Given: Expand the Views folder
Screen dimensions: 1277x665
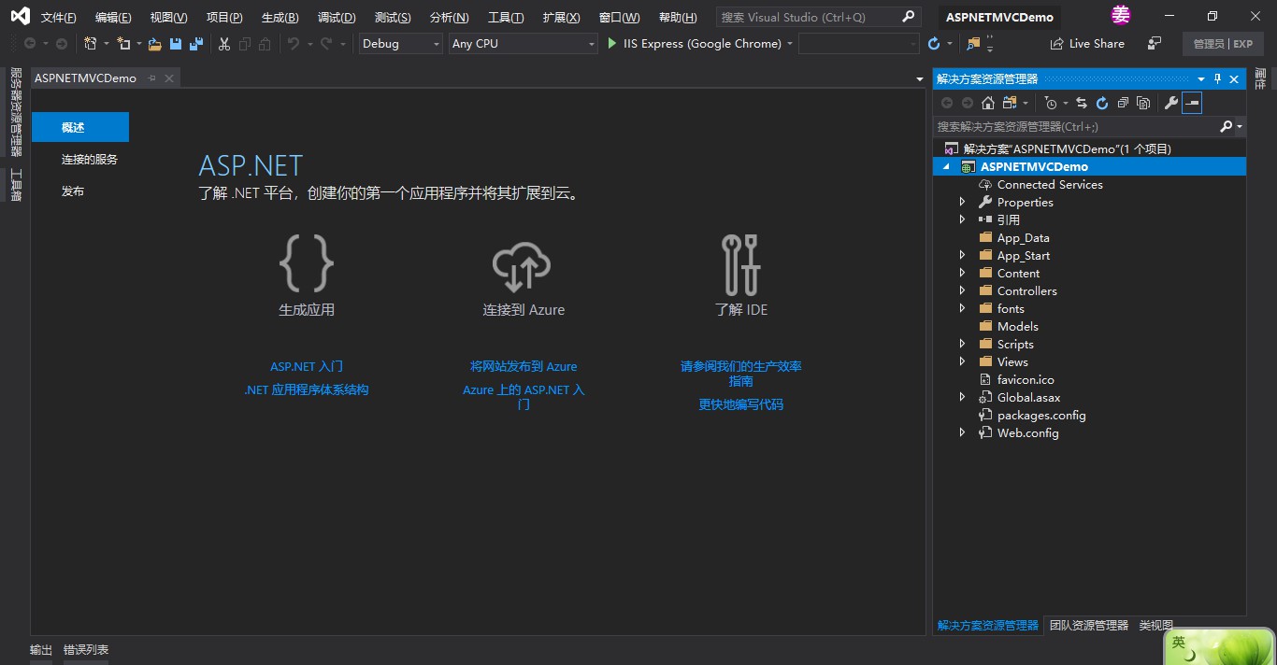Looking at the screenshot, I should point(963,361).
